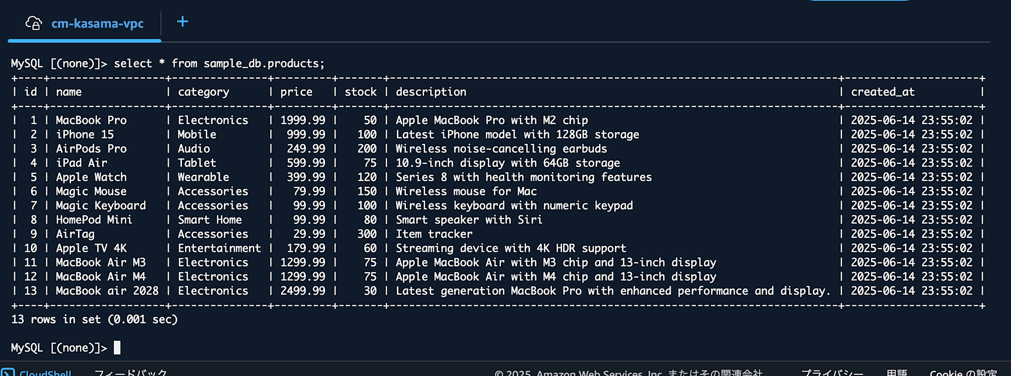Click the 'description' column header
Viewport: 1011px width, 376px height.
pos(431,92)
